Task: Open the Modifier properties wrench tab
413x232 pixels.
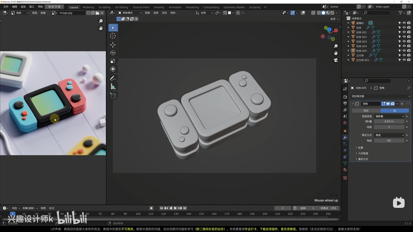Action: pos(345,137)
